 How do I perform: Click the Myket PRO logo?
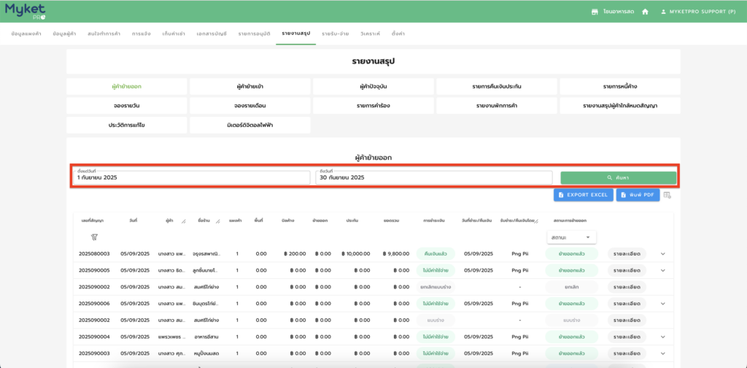(25, 11)
